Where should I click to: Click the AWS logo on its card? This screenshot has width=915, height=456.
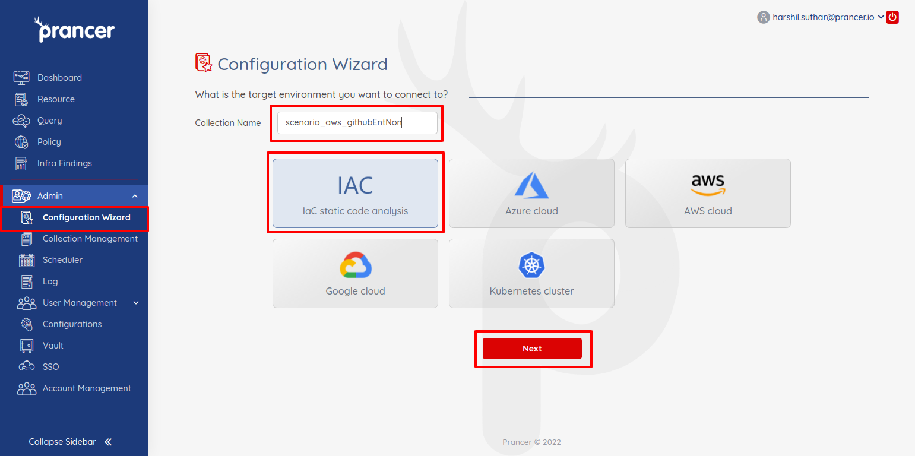pyautogui.click(x=708, y=185)
